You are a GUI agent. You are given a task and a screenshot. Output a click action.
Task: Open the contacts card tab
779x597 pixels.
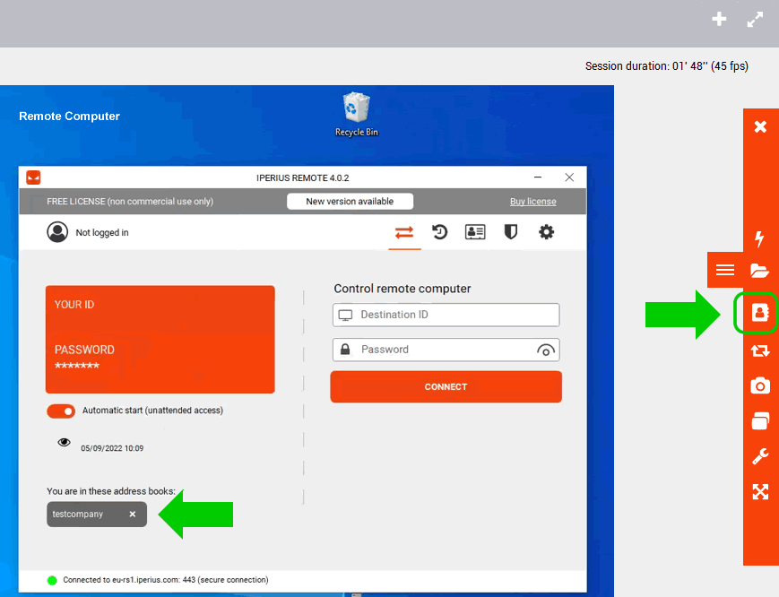[x=475, y=232]
